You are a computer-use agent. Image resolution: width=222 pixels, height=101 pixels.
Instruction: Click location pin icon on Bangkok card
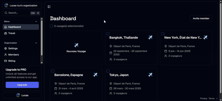pyautogui.click(x=111, y=46)
